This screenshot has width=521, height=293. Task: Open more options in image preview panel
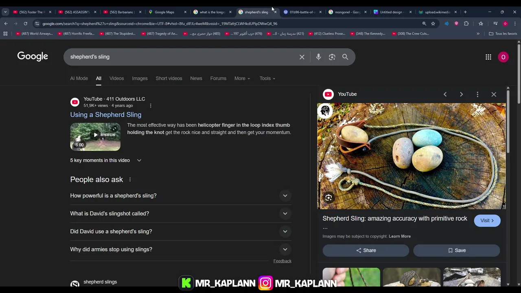pos(477,94)
